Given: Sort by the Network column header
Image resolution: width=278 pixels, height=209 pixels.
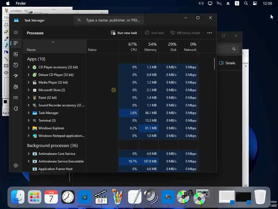Looking at the screenshot, I should pos(188,46).
